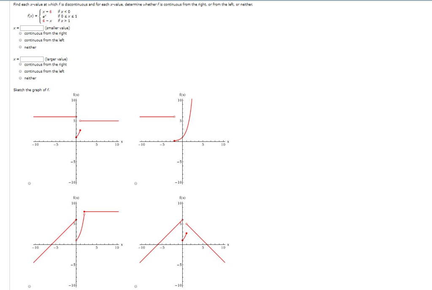The image size is (432, 290).
Task: Click the '(smaller value)' label text
Action: [57, 27]
